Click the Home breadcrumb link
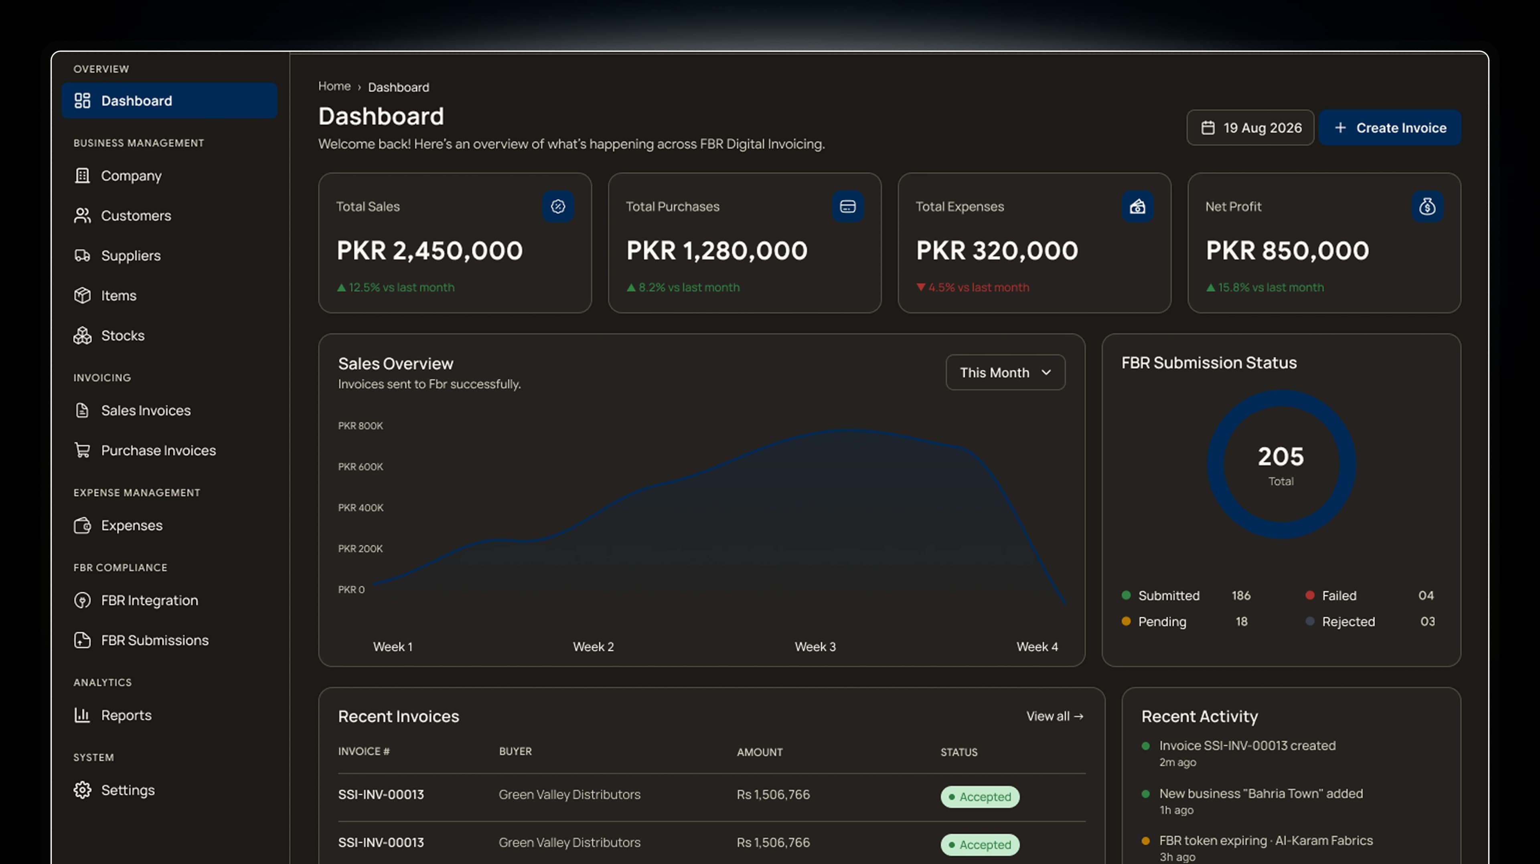Image resolution: width=1540 pixels, height=864 pixels. click(x=334, y=86)
